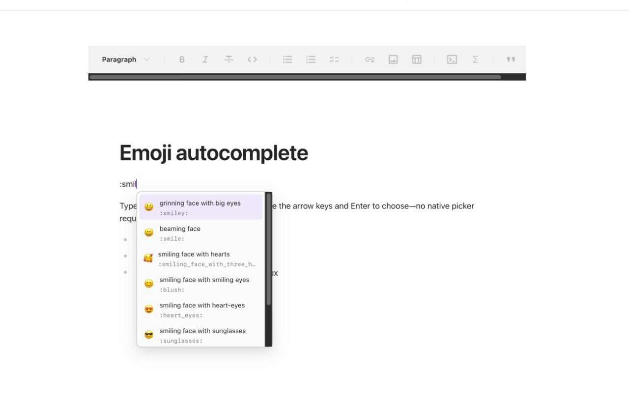Toggle inline code formatting

(x=253, y=59)
